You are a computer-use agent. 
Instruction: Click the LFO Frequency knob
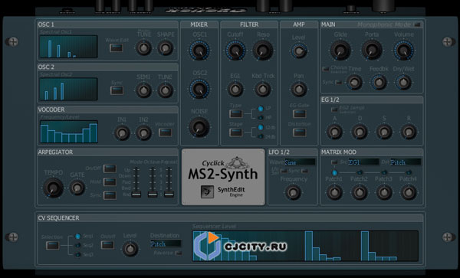coord(293,192)
